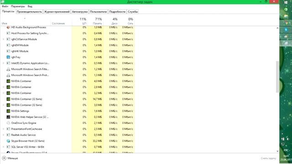The image size is (292, 164).
Task: Click the Intel(R) Dynamic Application Loader icon
Action: 8,63
